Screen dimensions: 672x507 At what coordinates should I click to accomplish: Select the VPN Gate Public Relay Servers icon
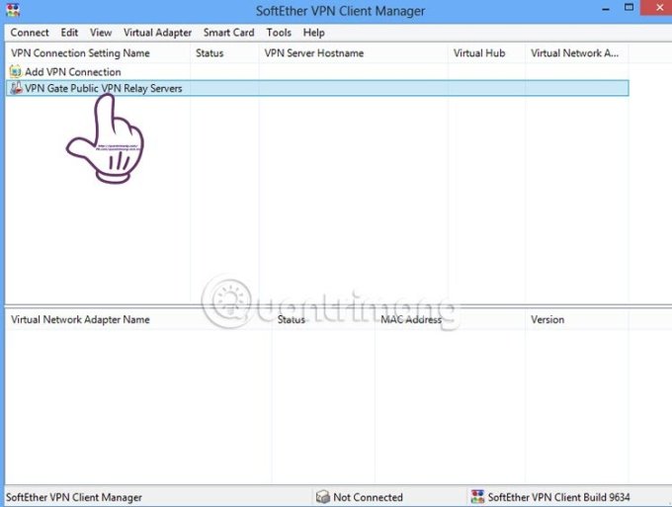[16, 88]
